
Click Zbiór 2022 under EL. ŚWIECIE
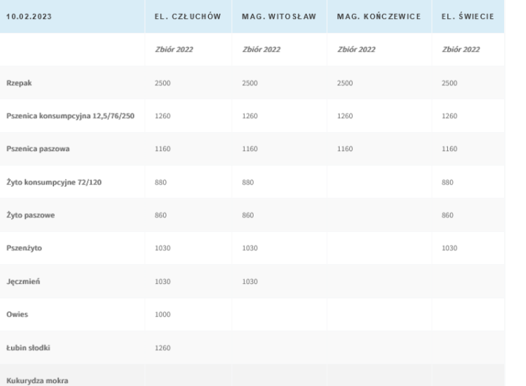click(x=460, y=50)
